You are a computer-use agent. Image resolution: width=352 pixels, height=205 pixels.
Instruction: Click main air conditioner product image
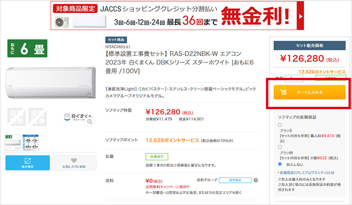pos(51,83)
